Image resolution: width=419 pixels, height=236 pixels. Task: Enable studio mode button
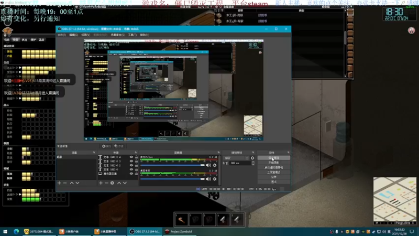pos(273,173)
